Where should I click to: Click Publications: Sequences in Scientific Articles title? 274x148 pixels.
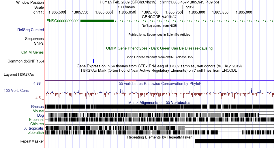point(159,35)
